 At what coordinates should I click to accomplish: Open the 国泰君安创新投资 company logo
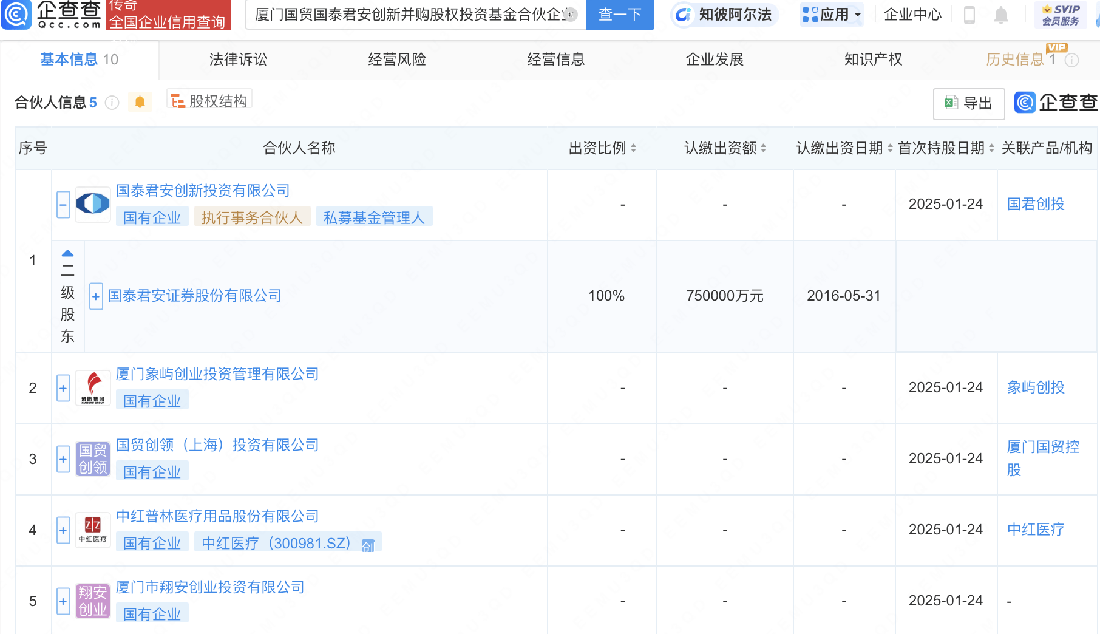click(93, 204)
